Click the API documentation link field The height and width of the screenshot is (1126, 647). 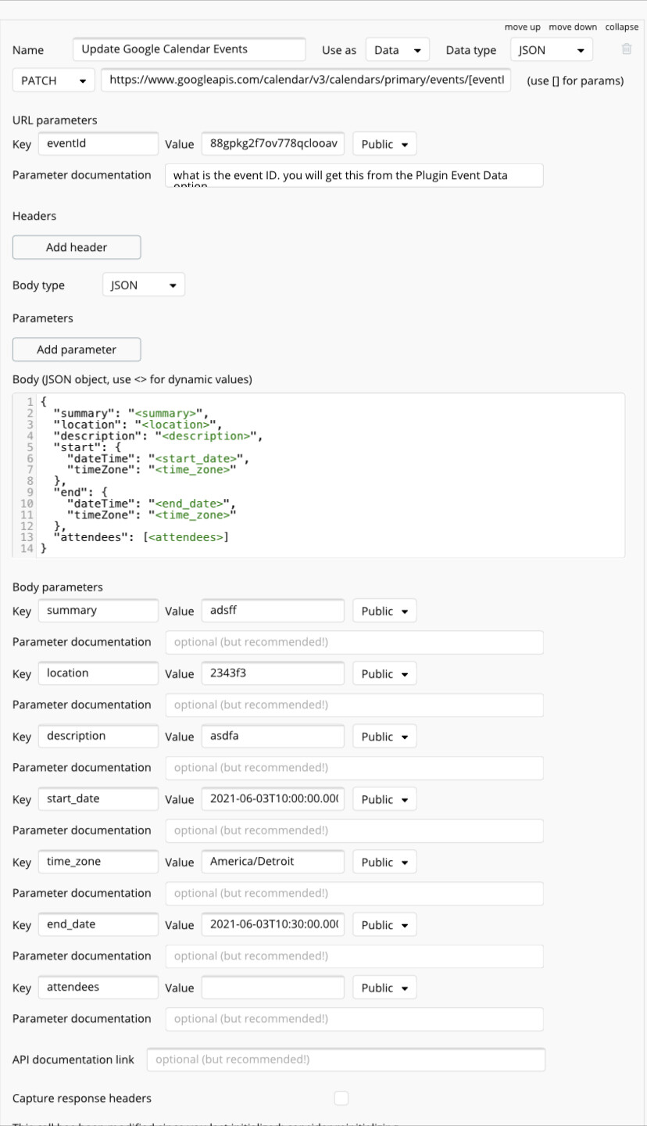pyautogui.click(x=345, y=1060)
